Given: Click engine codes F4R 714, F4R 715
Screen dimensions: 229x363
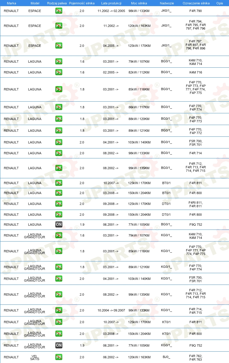Looking at the screenshot, I should tap(196, 310).
